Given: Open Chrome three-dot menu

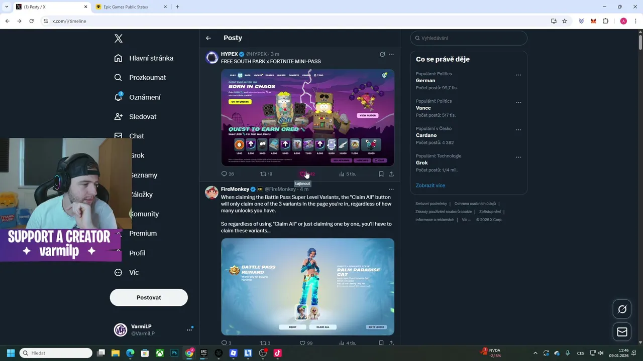Looking at the screenshot, I should (x=636, y=21).
